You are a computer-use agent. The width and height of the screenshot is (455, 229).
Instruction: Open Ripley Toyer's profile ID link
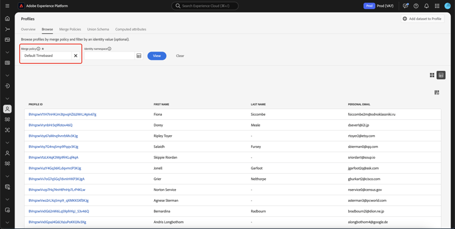pyautogui.click(x=53, y=136)
